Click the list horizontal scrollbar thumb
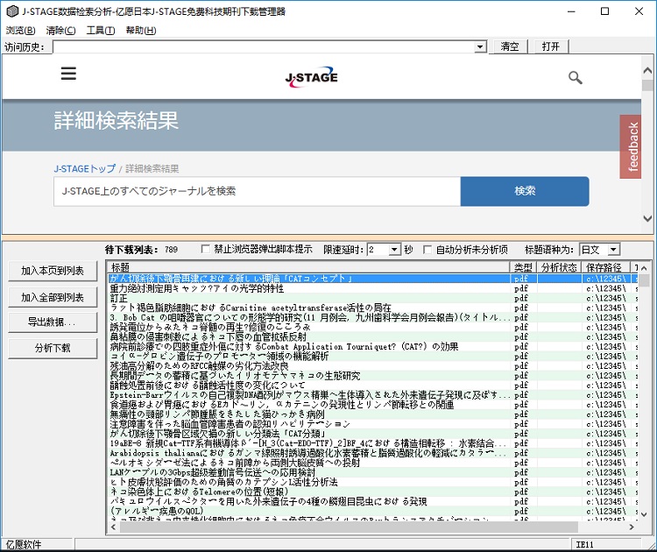The image size is (657, 552). point(349,527)
